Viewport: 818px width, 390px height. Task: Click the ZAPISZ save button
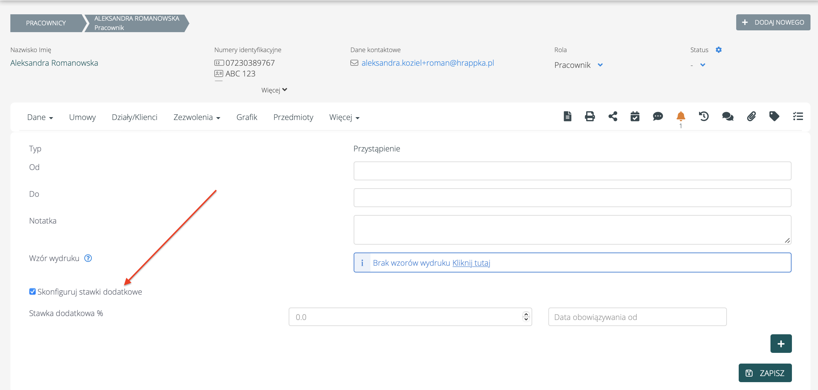pyautogui.click(x=765, y=373)
